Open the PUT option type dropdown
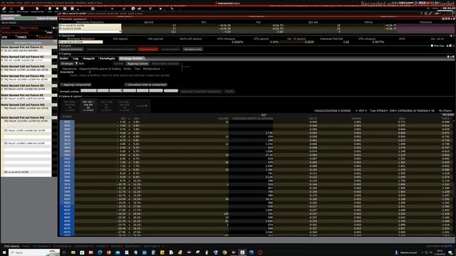This screenshot has height=256, width=456. tap(363, 111)
